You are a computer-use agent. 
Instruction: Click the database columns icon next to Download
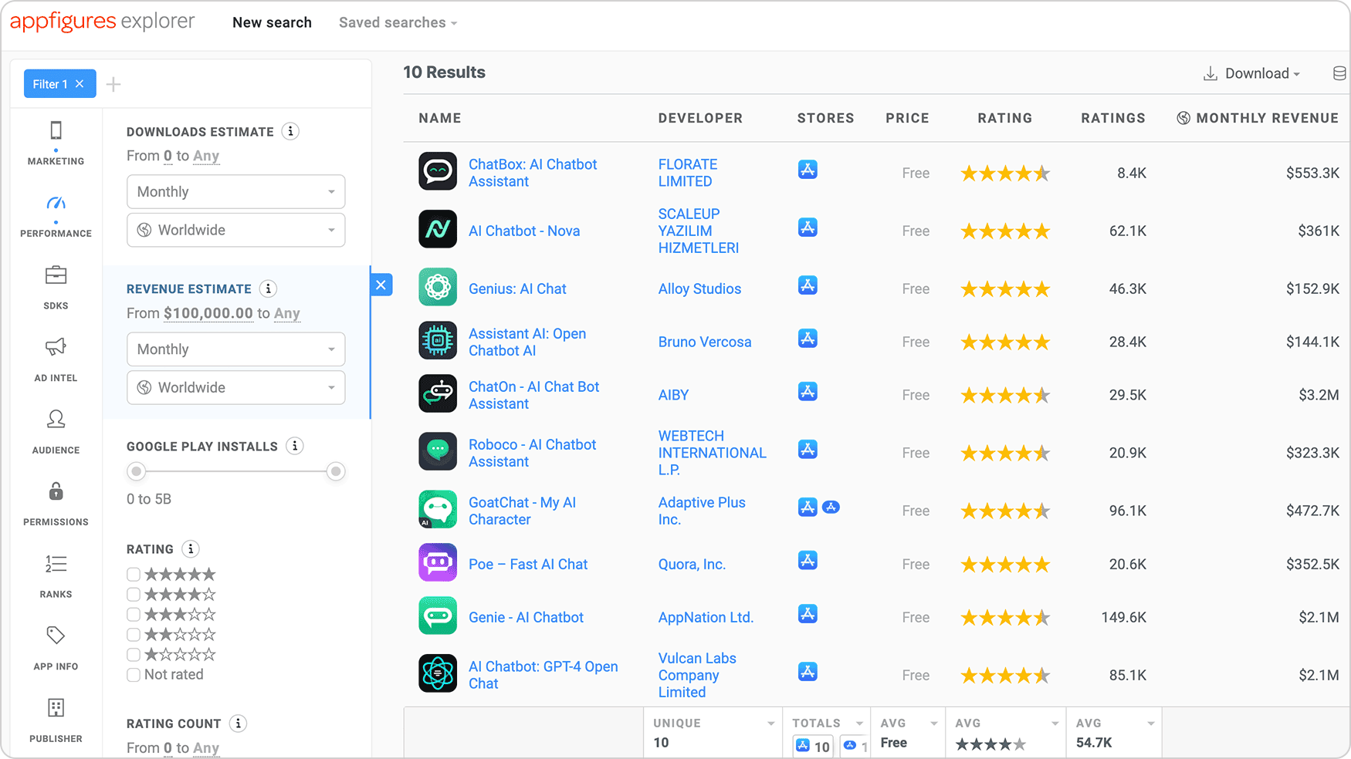pos(1339,73)
